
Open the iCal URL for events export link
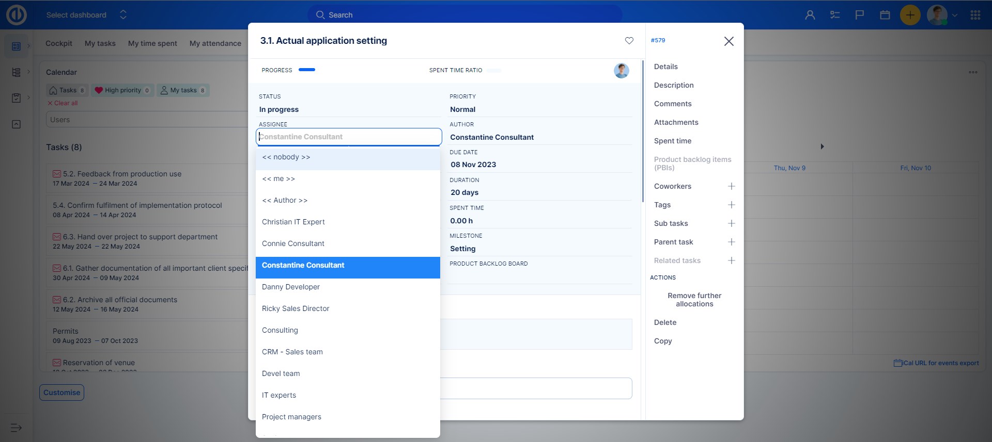(936, 363)
